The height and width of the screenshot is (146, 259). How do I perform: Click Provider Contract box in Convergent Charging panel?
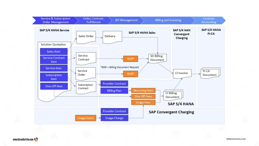[115, 111]
